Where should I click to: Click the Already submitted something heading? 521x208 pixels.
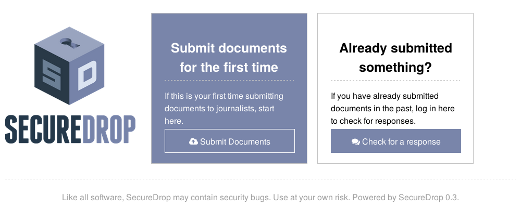click(x=395, y=58)
